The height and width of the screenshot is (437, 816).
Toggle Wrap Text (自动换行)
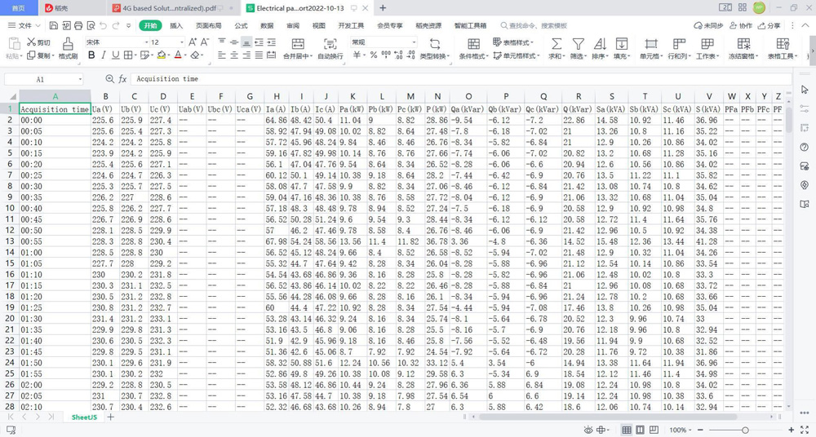point(330,43)
